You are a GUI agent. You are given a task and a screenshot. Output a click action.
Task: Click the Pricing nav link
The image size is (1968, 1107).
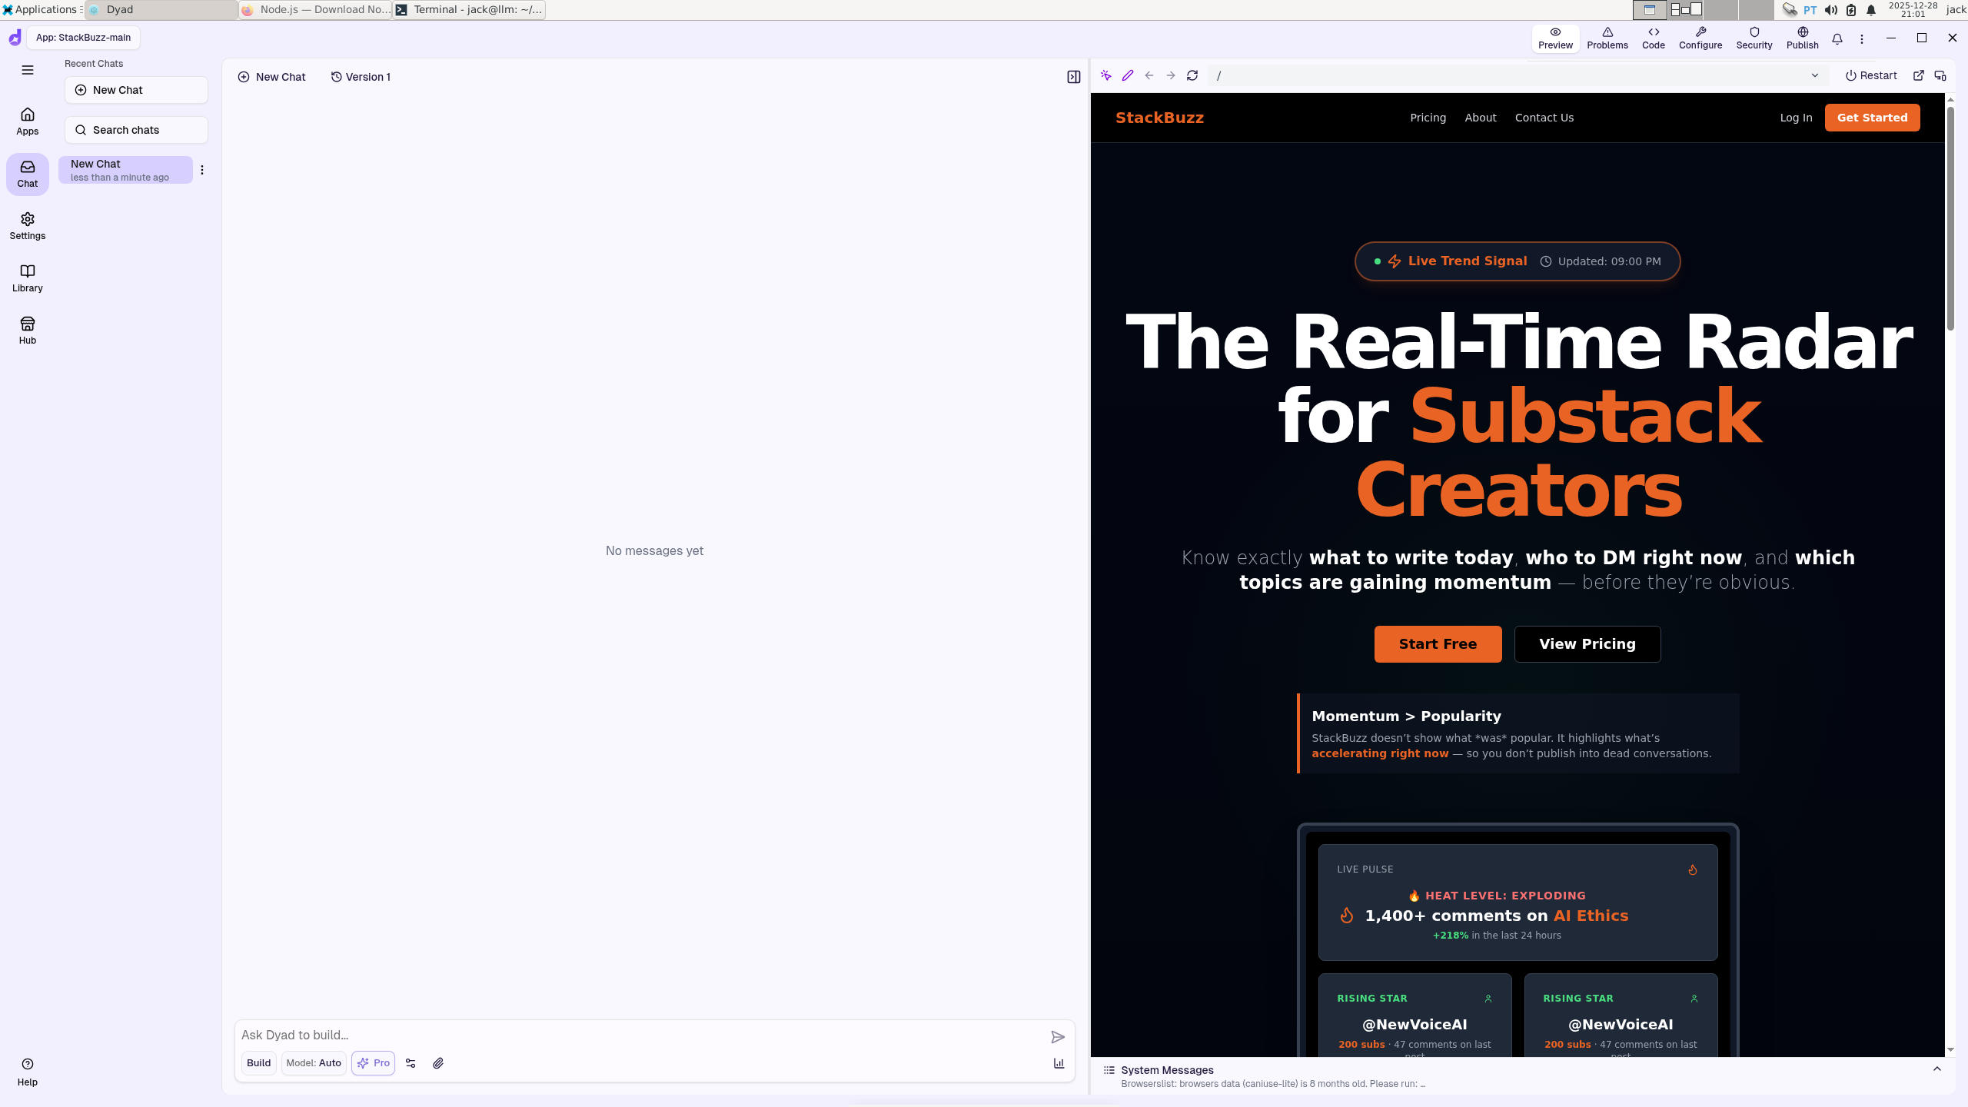pyautogui.click(x=1428, y=118)
